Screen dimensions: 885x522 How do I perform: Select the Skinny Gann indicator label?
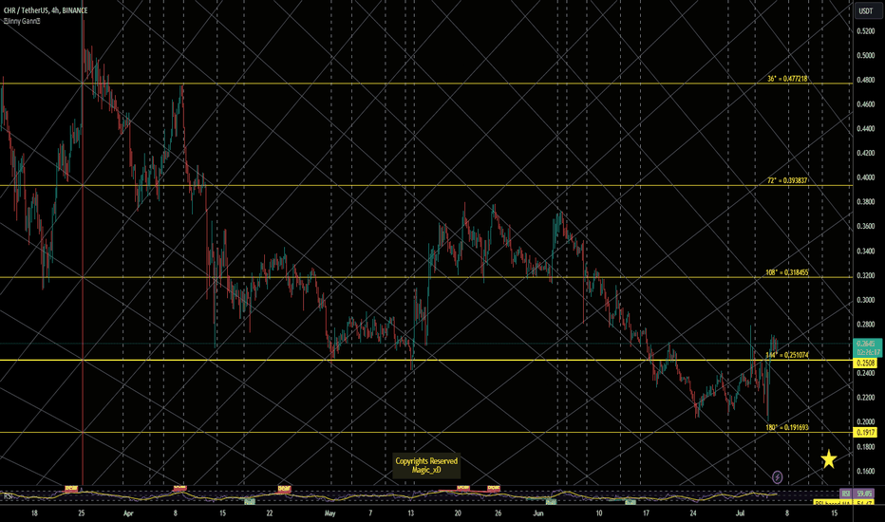pos(22,21)
